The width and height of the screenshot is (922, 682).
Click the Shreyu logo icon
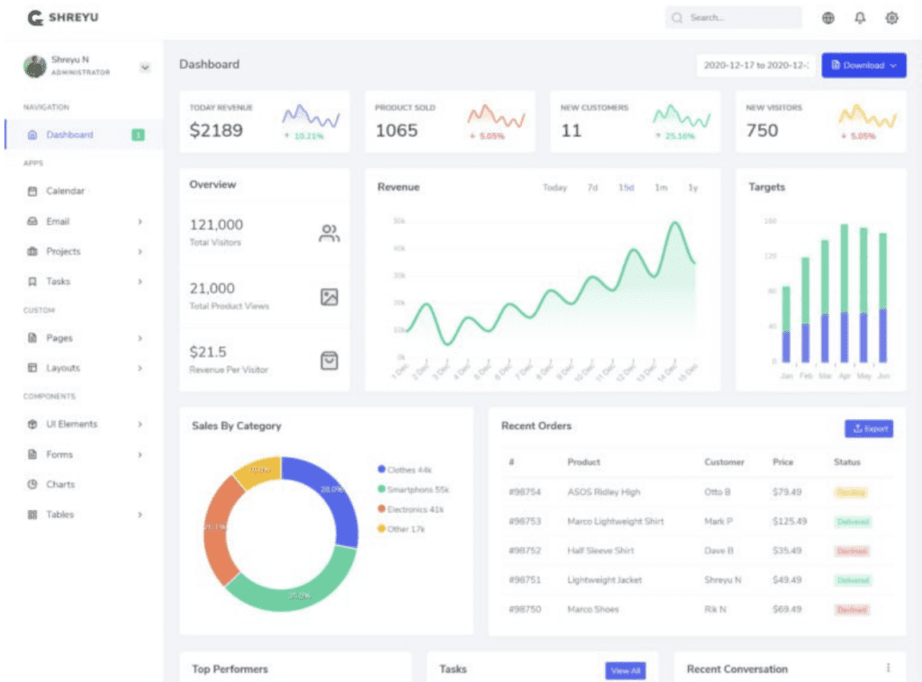tap(35, 18)
